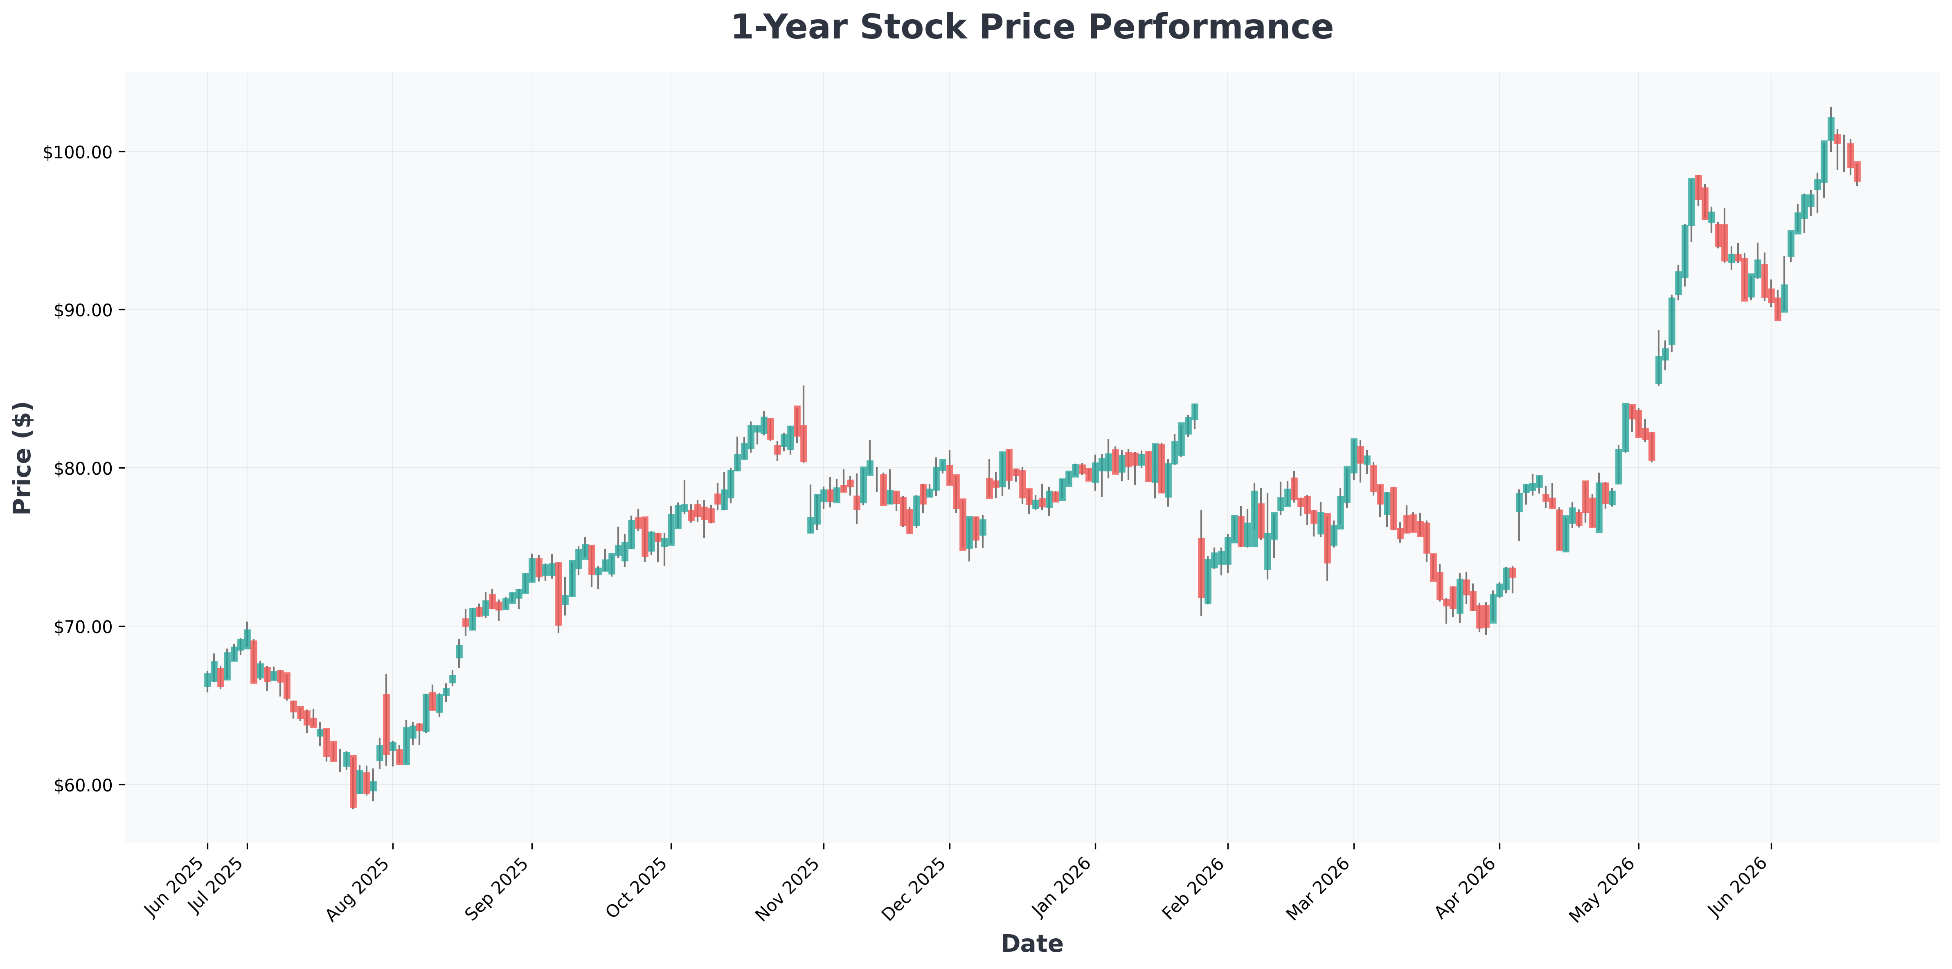Click the chart title '1-Year Stock Price Performance'

pyautogui.click(x=1031, y=27)
